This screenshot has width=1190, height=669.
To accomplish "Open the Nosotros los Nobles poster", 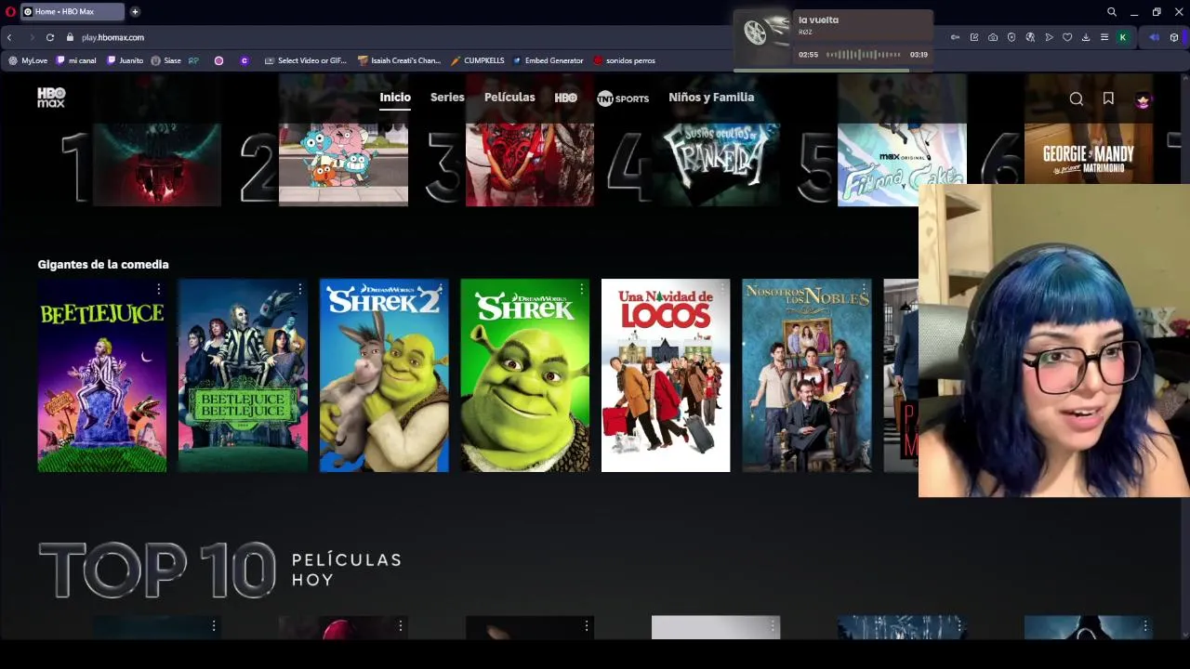I will click(807, 375).
